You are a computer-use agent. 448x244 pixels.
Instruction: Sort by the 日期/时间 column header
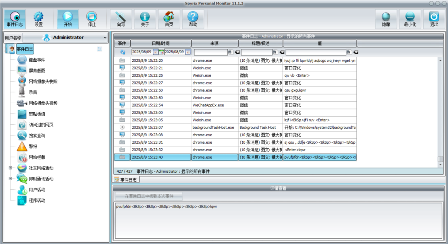point(161,43)
